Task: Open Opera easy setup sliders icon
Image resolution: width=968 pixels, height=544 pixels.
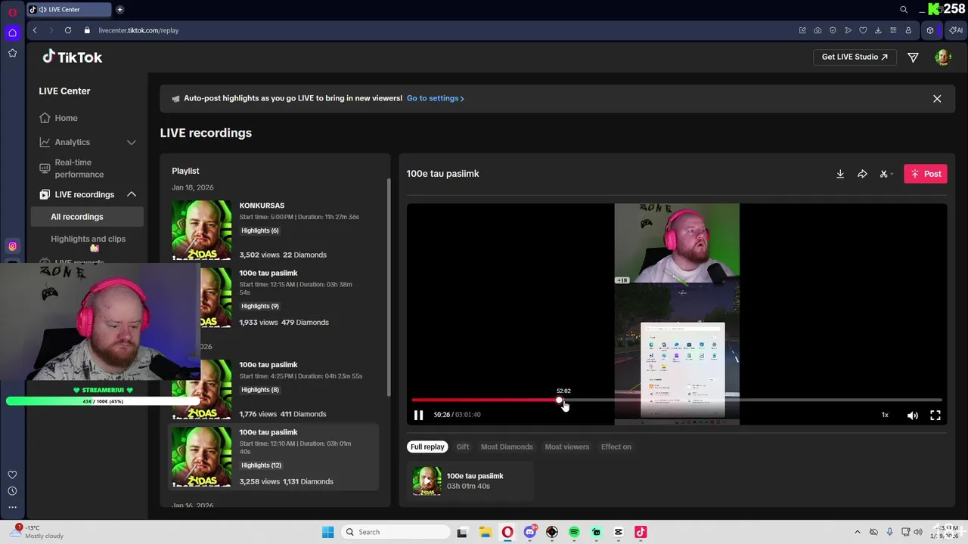Action: click(893, 30)
